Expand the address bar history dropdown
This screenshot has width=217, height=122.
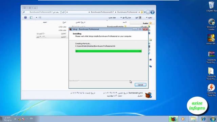point(67,12)
